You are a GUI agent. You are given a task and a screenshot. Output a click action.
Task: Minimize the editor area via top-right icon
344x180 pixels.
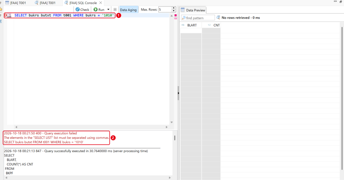(x=335, y=1)
